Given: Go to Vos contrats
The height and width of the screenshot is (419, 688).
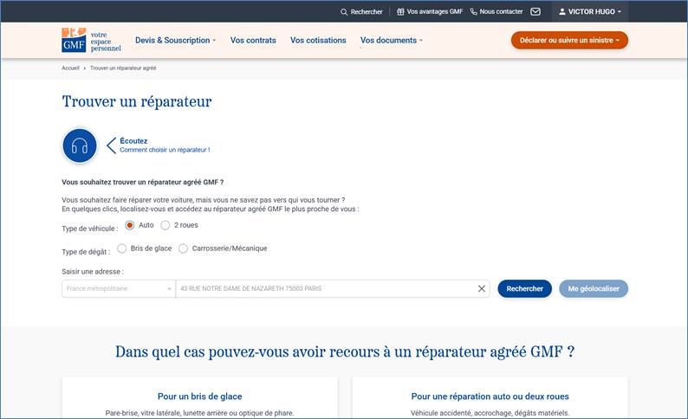Looking at the screenshot, I should click(x=253, y=40).
